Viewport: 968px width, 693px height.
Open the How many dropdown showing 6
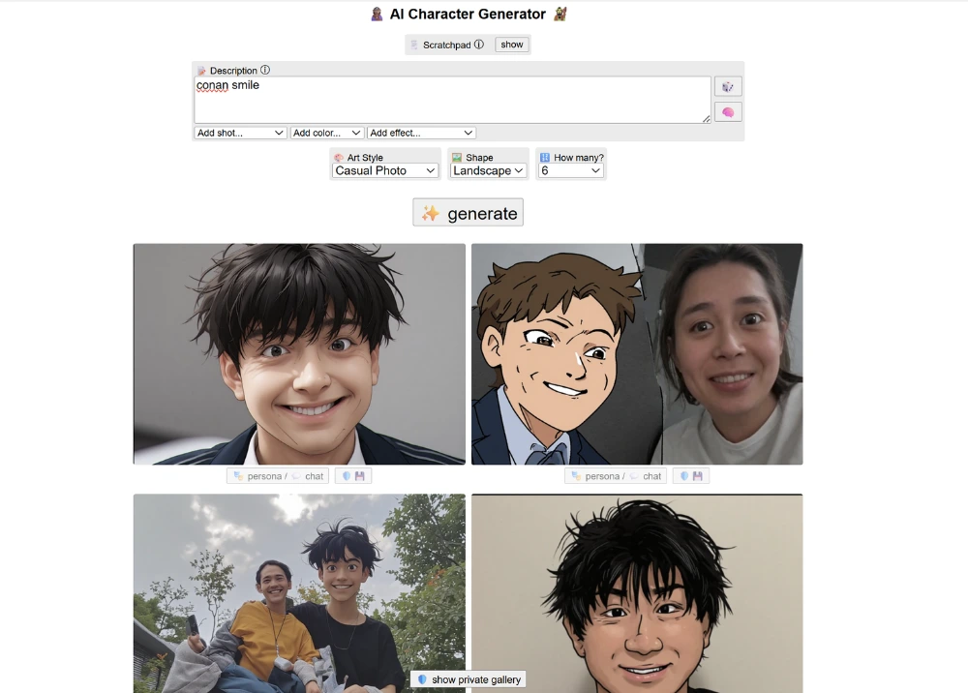click(570, 171)
